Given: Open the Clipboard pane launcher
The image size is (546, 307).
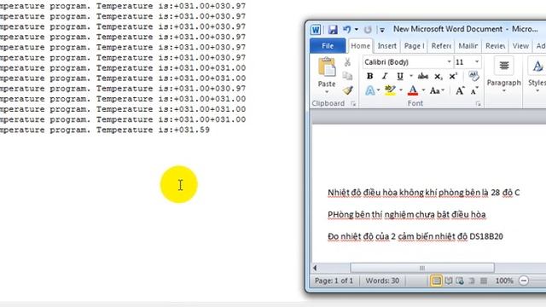Looking at the screenshot, I should point(353,104).
